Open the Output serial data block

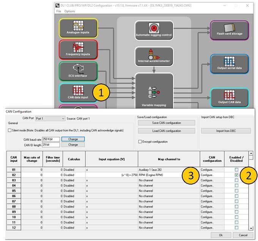[x=229, y=63]
